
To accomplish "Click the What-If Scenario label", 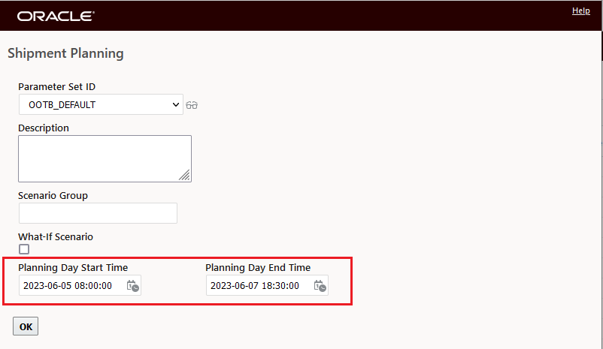I will (56, 236).
